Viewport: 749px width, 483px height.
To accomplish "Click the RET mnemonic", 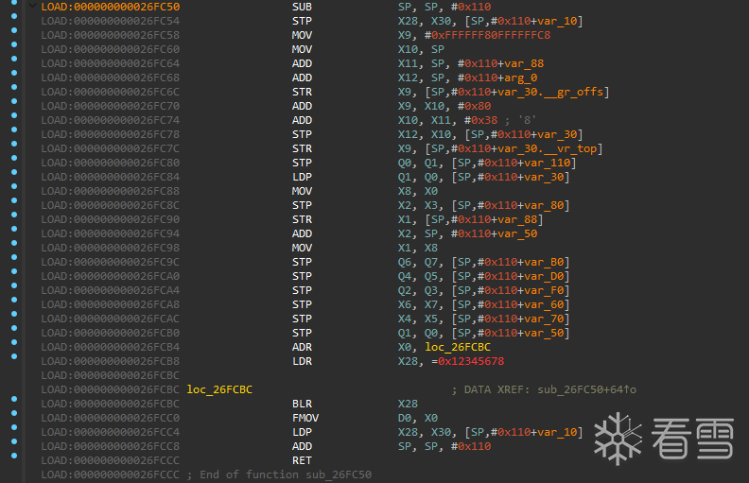I will point(302,460).
